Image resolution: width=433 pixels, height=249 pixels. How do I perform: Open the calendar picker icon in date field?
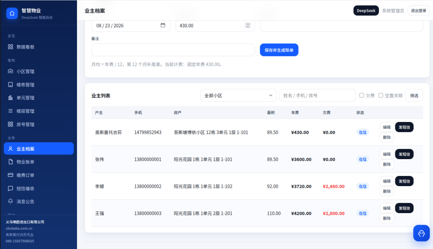[x=163, y=25]
